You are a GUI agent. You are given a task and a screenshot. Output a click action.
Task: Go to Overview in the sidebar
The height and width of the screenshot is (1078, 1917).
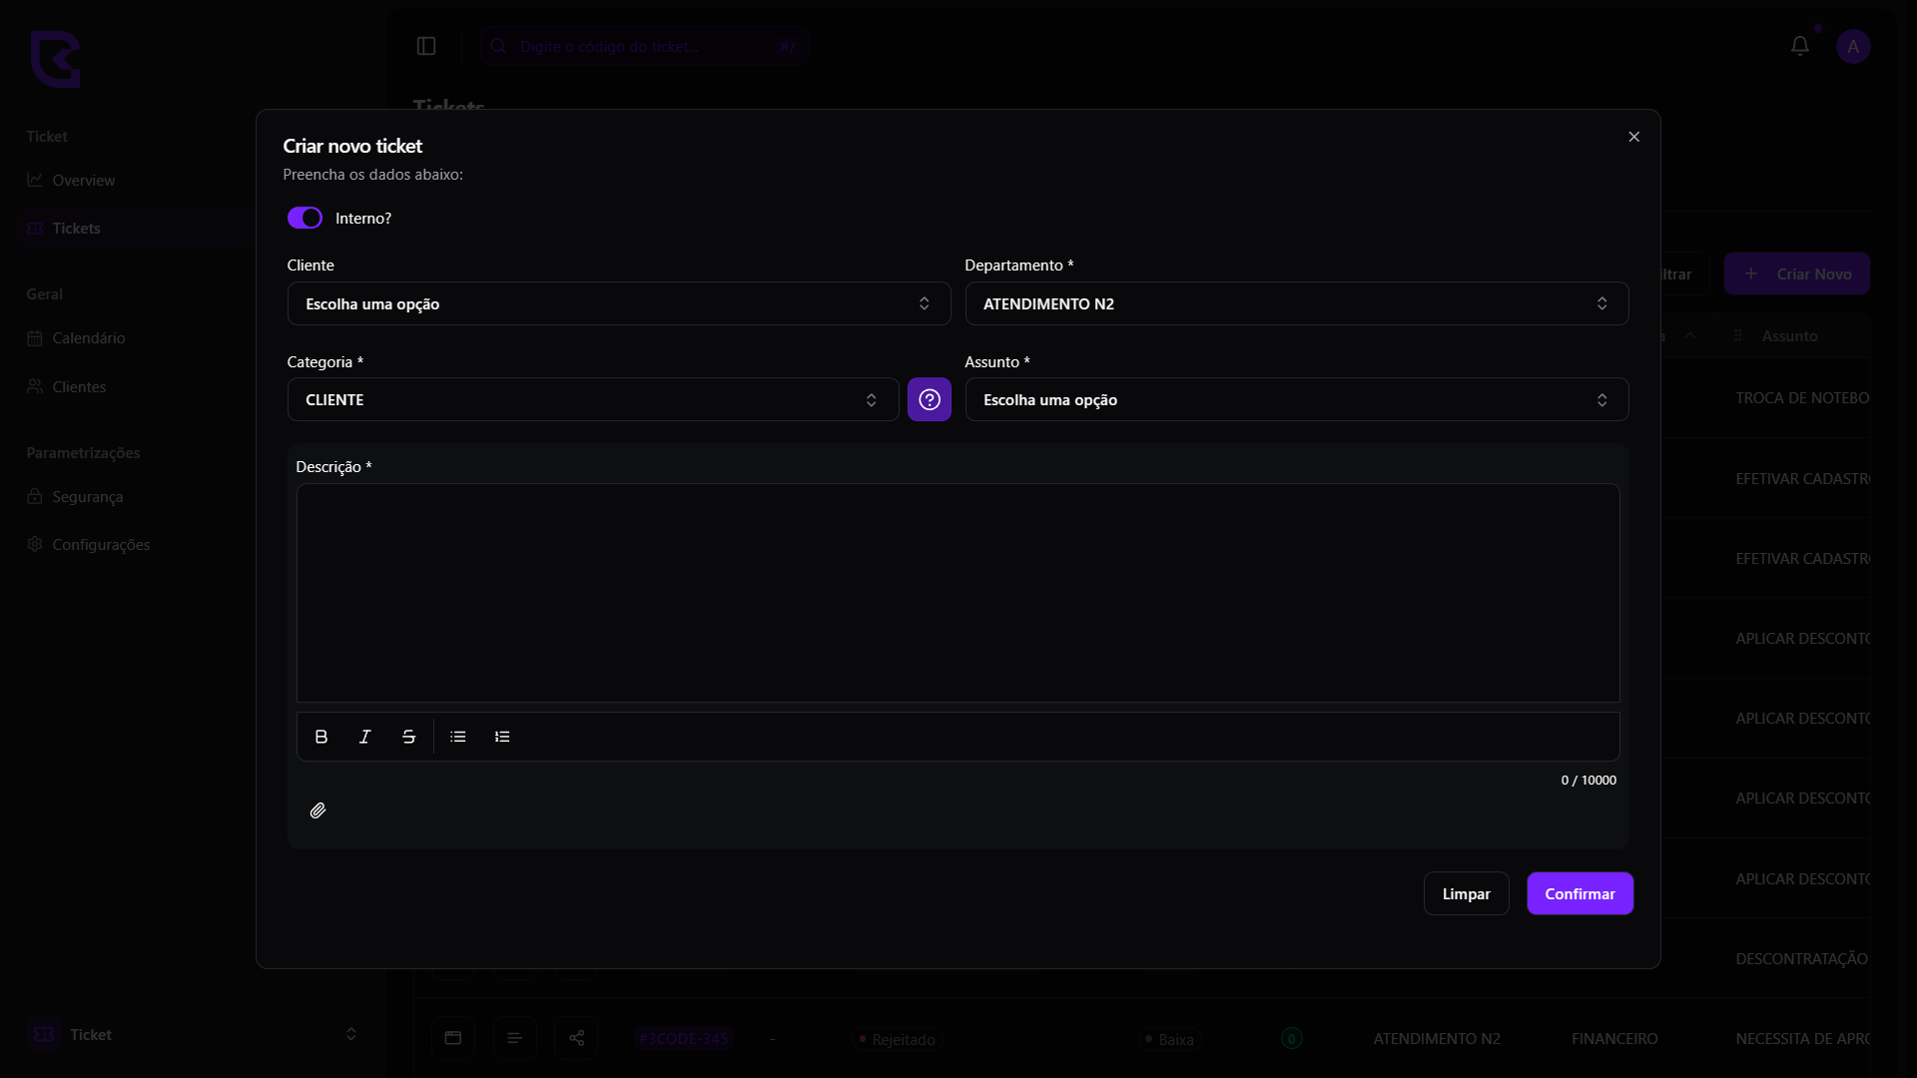(x=84, y=181)
